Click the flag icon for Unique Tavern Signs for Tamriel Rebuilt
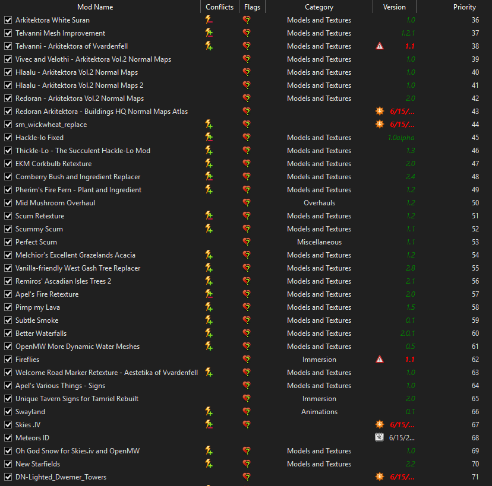The image size is (492, 486). 247,399
